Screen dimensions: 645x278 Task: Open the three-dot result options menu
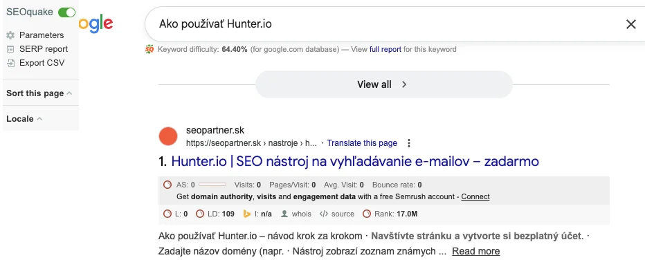click(x=409, y=143)
